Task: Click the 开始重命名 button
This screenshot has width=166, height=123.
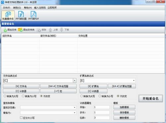Action: pos(150,99)
